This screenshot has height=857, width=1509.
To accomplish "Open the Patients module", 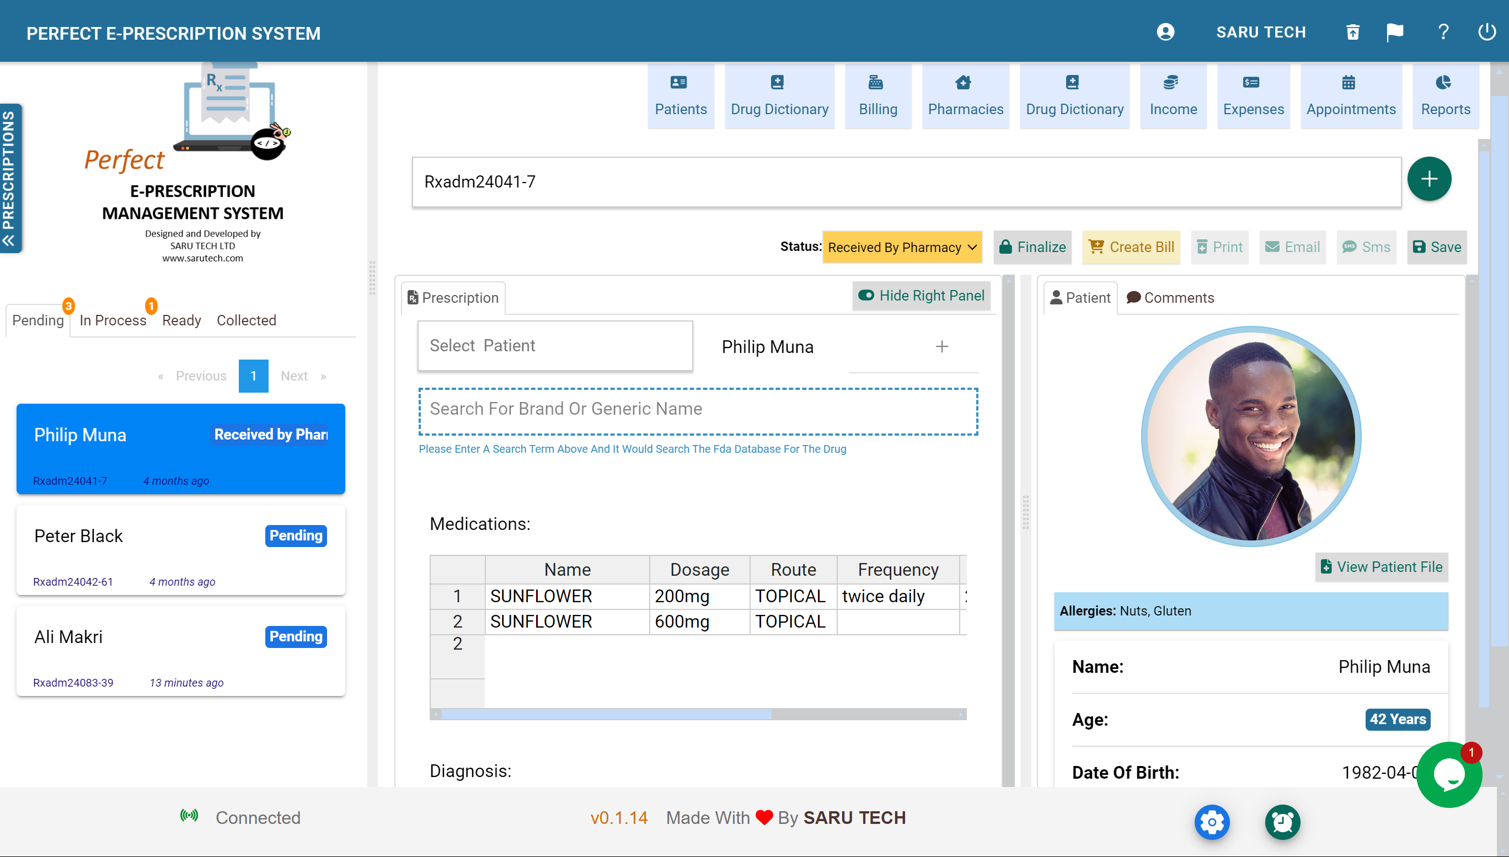I will coord(681,97).
